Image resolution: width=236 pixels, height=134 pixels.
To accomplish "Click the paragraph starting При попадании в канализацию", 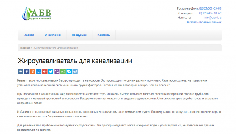I will (117, 99).
